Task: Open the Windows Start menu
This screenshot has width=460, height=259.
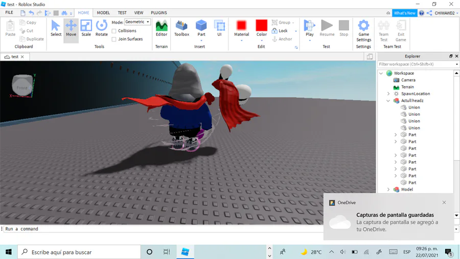Action: pos(9,252)
